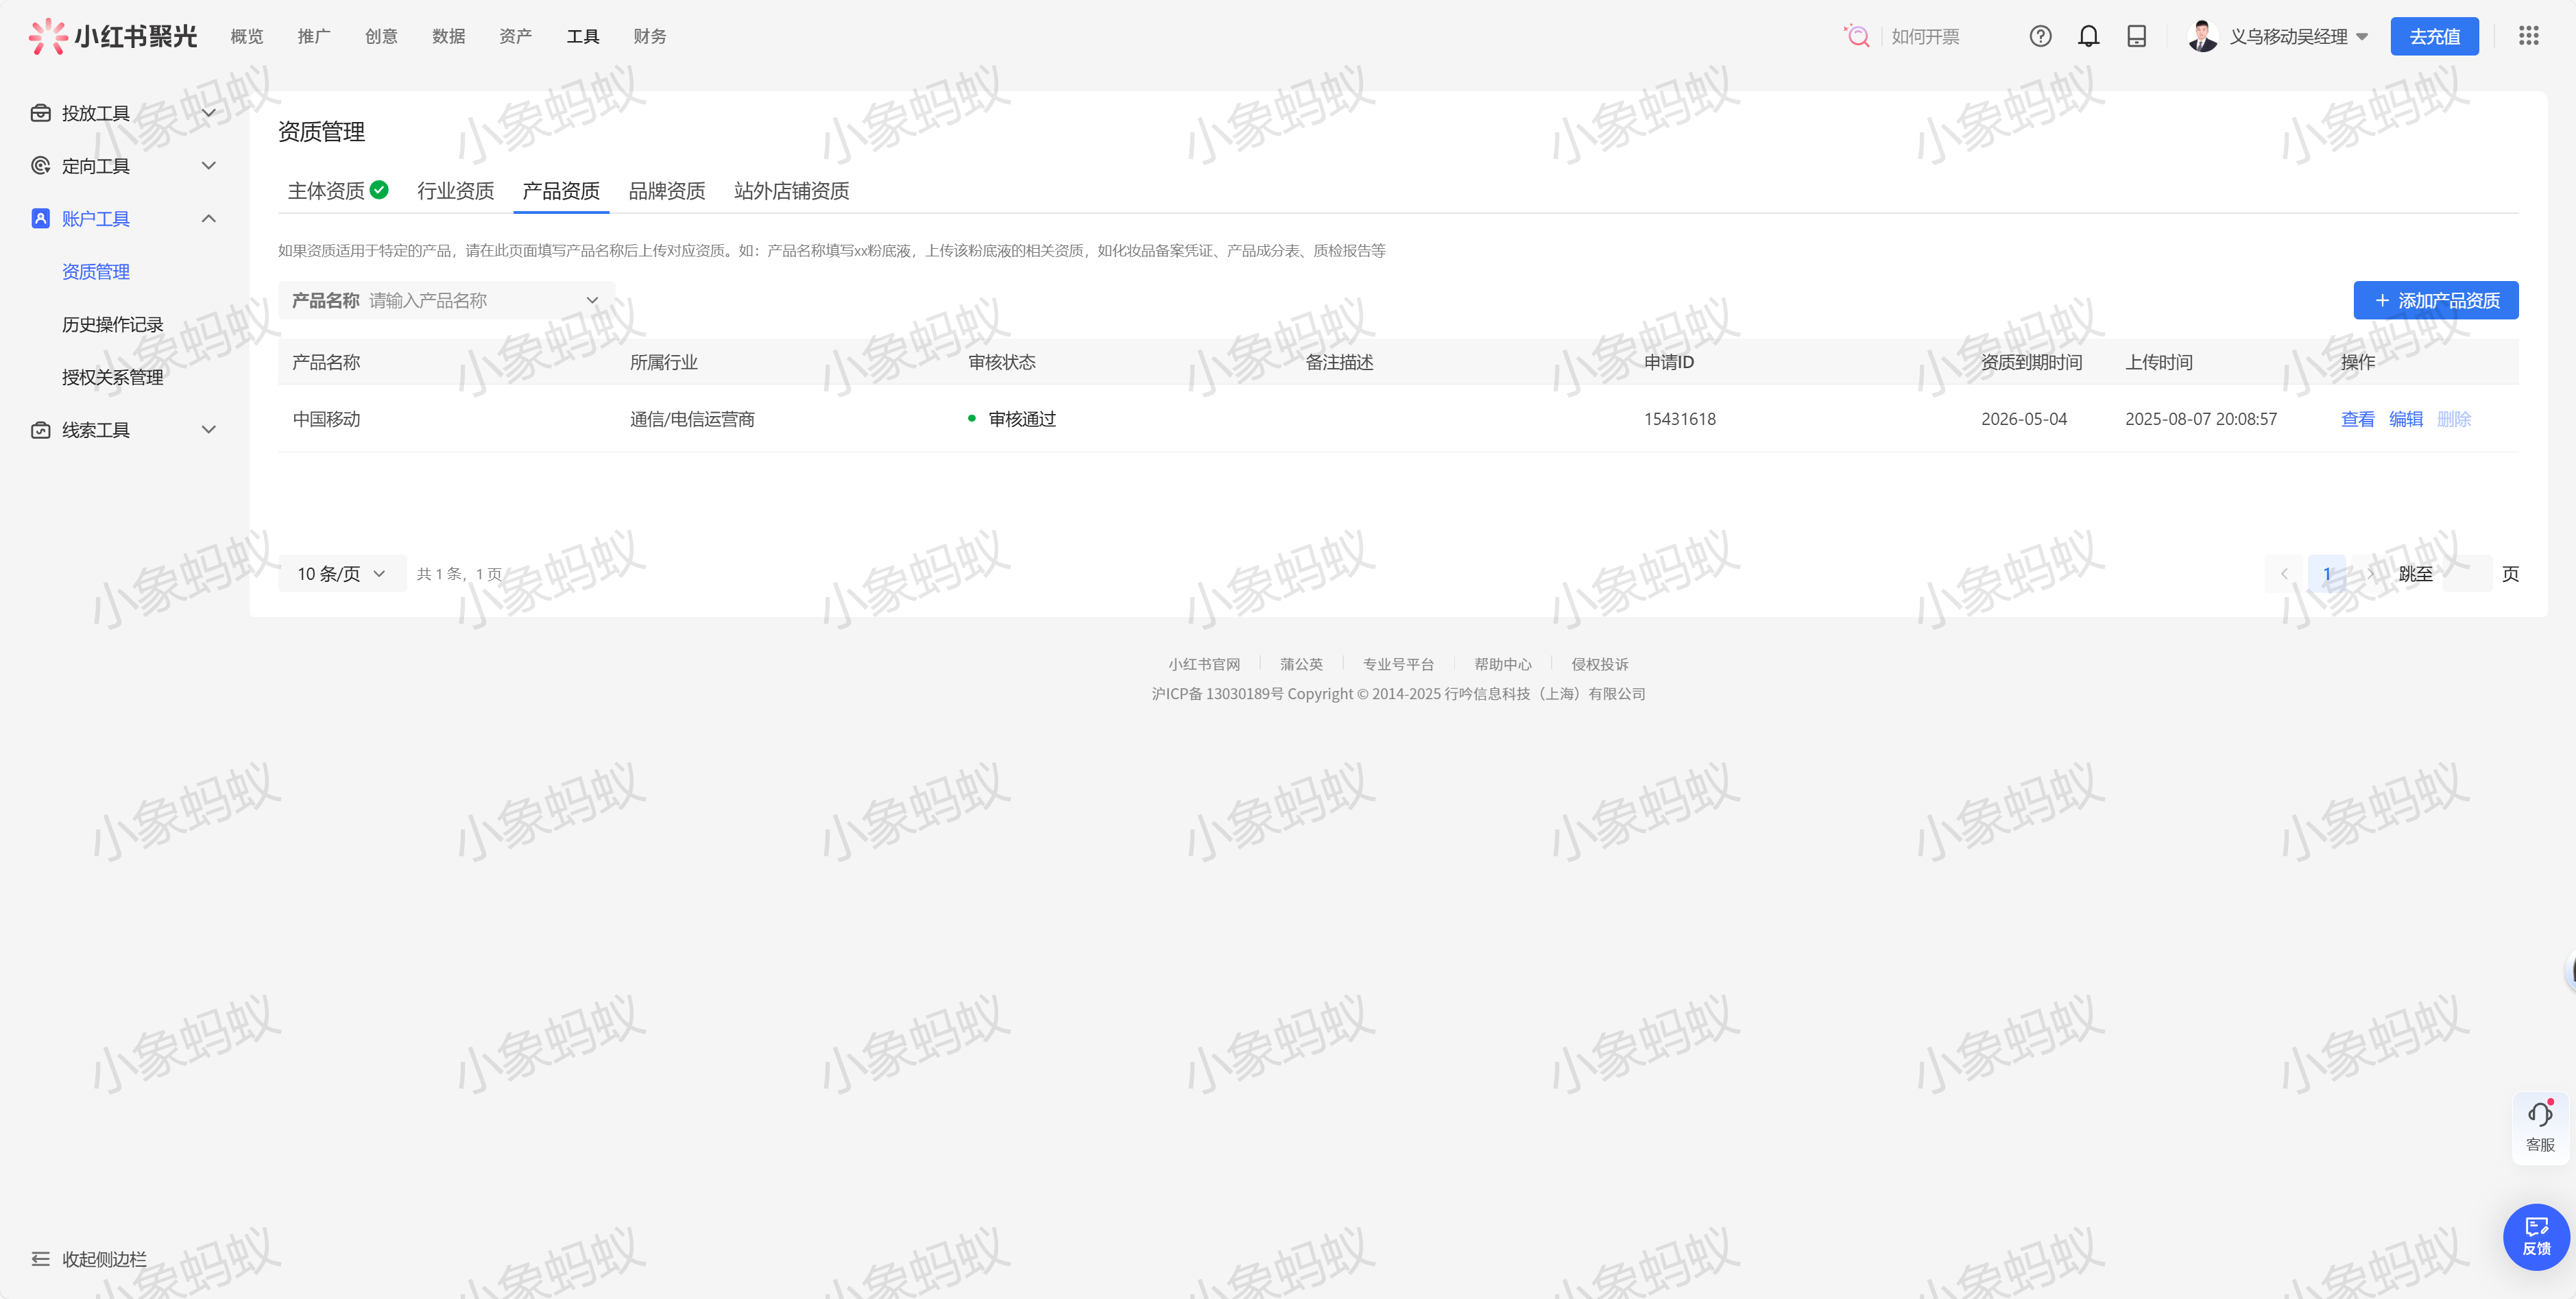
Task: Click the 去充值 button
Action: click(x=2434, y=36)
